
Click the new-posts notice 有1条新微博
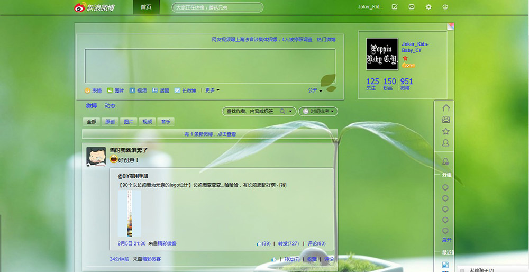[210, 134]
